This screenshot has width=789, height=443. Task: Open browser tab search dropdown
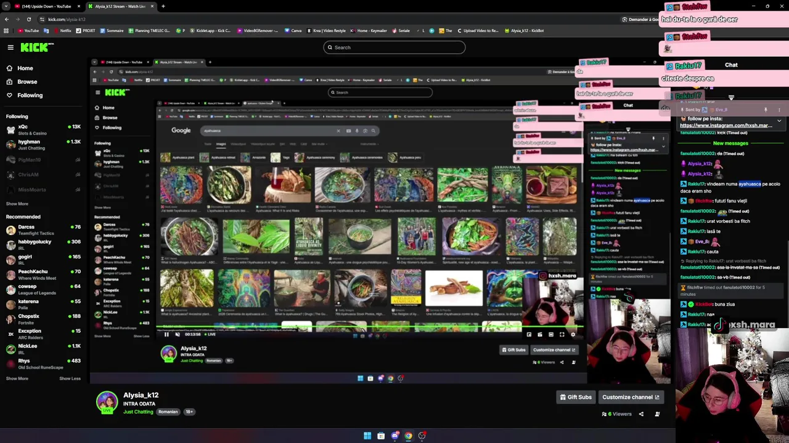[7, 6]
